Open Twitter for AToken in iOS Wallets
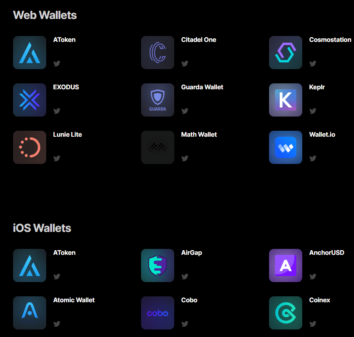354x337 pixels. [x=57, y=276]
